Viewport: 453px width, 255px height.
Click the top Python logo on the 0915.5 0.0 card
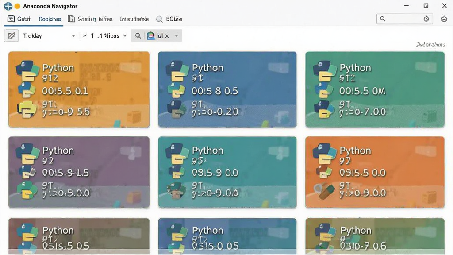(x=325, y=154)
